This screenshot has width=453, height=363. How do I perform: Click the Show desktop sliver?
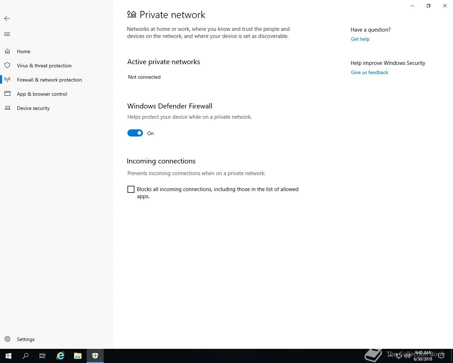coord(452,356)
